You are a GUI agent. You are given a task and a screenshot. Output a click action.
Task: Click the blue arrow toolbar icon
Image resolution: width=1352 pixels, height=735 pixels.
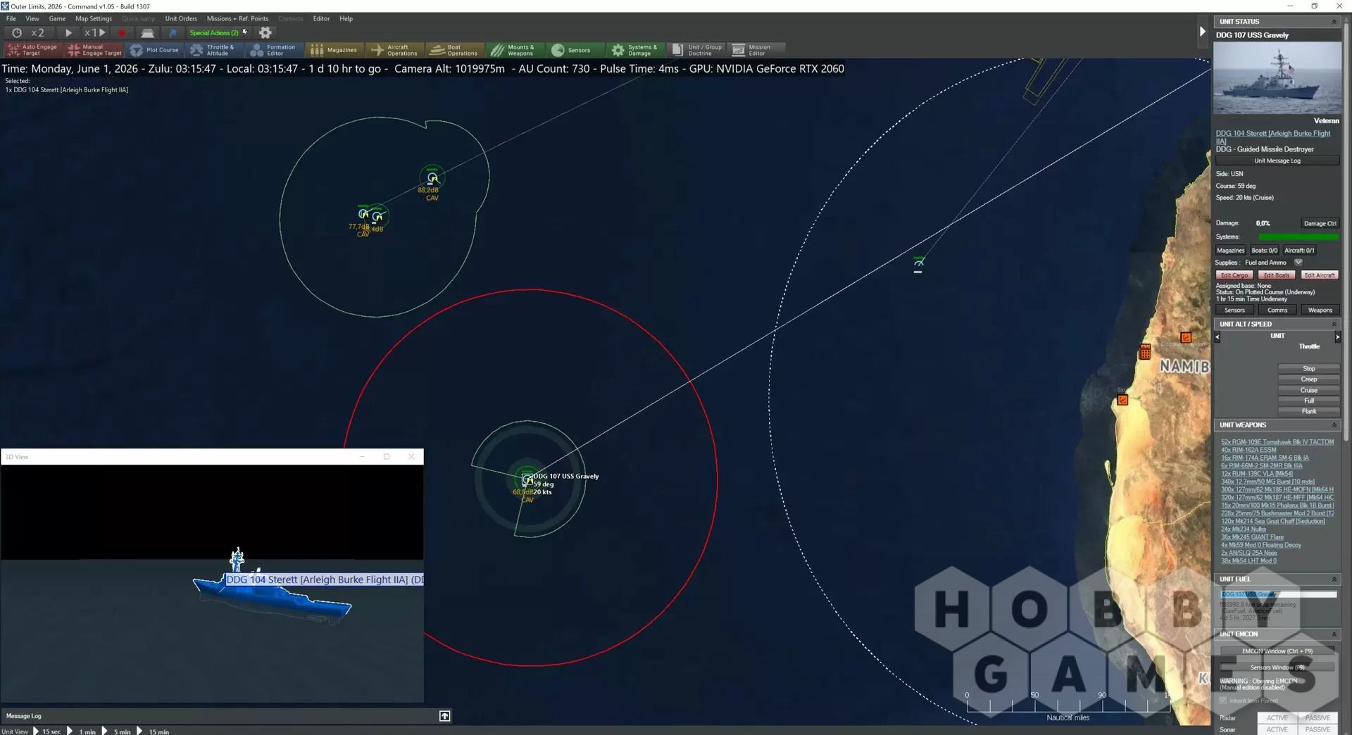[x=173, y=32]
